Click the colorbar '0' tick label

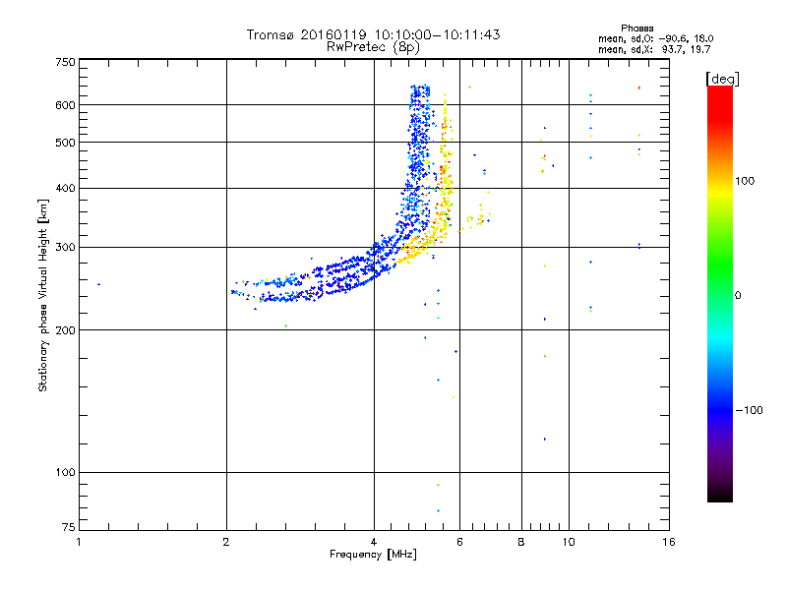pos(738,296)
